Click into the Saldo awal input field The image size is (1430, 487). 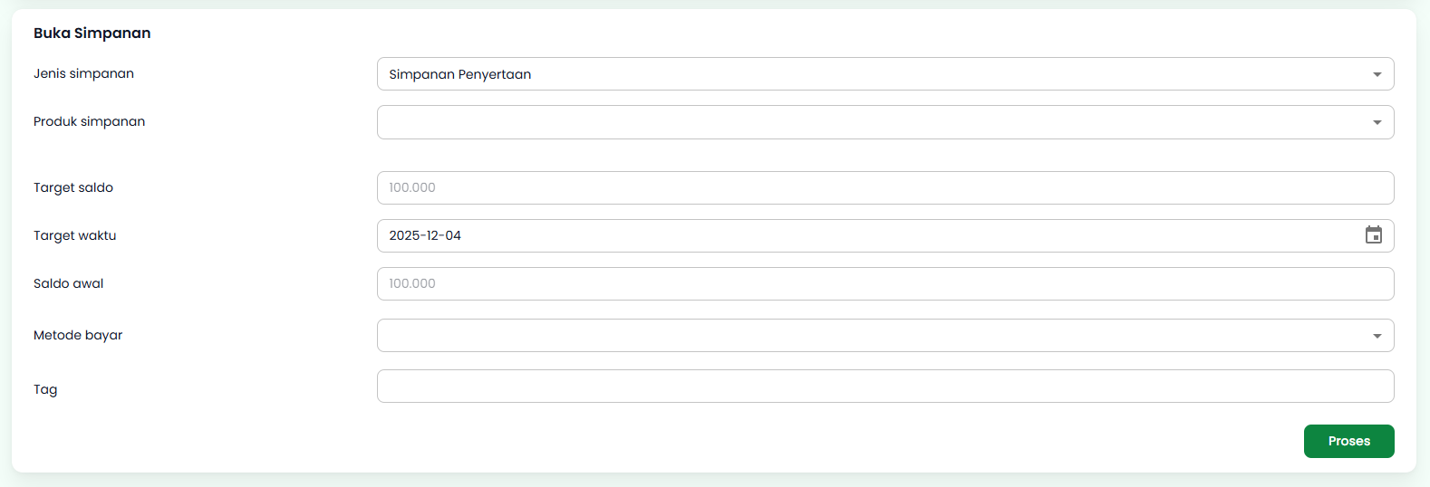coord(884,283)
